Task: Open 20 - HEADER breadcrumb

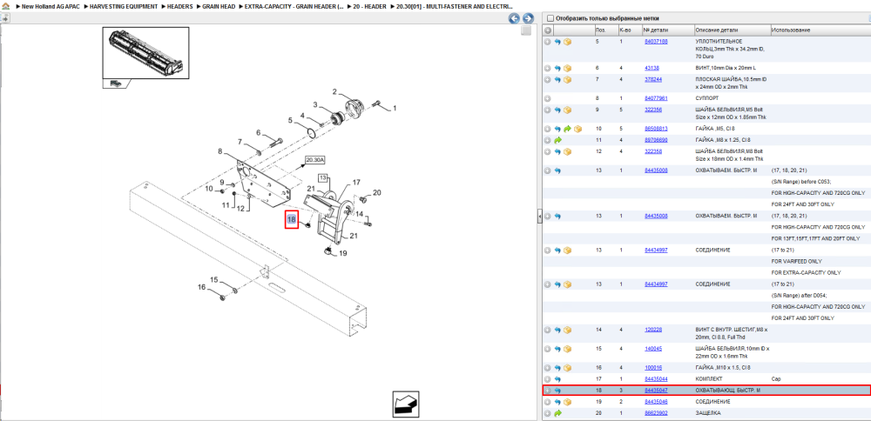Action: 369,6
